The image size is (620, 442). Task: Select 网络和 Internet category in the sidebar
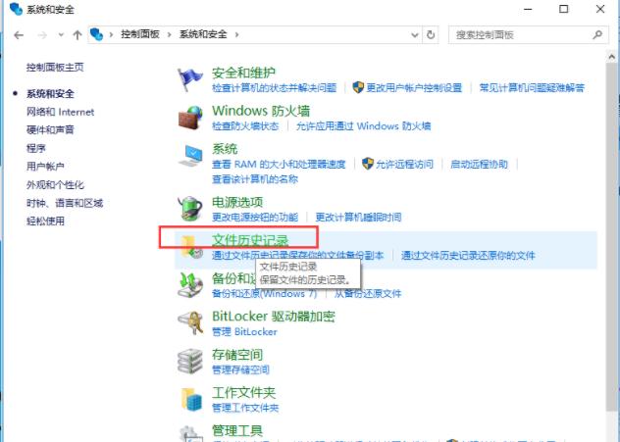coord(60,112)
